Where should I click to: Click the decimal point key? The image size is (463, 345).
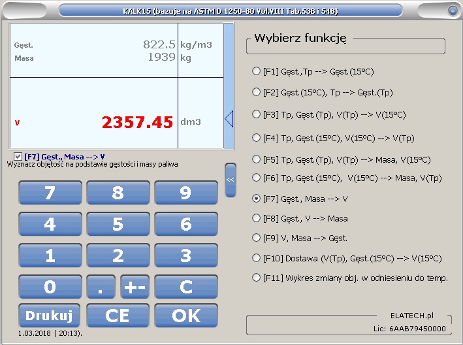pyautogui.click(x=101, y=286)
